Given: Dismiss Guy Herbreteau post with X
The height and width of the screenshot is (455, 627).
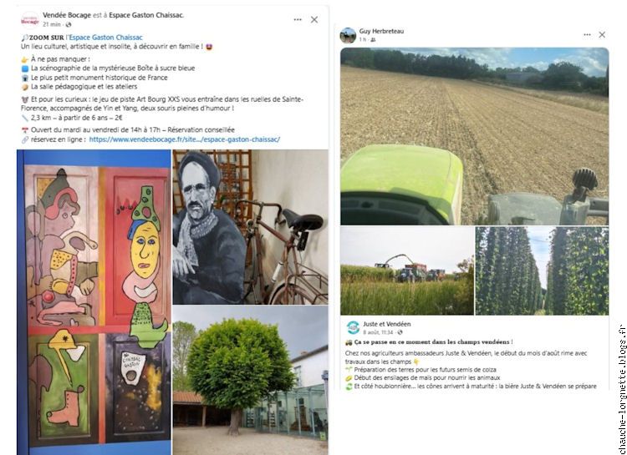Looking at the screenshot, I should click(602, 35).
